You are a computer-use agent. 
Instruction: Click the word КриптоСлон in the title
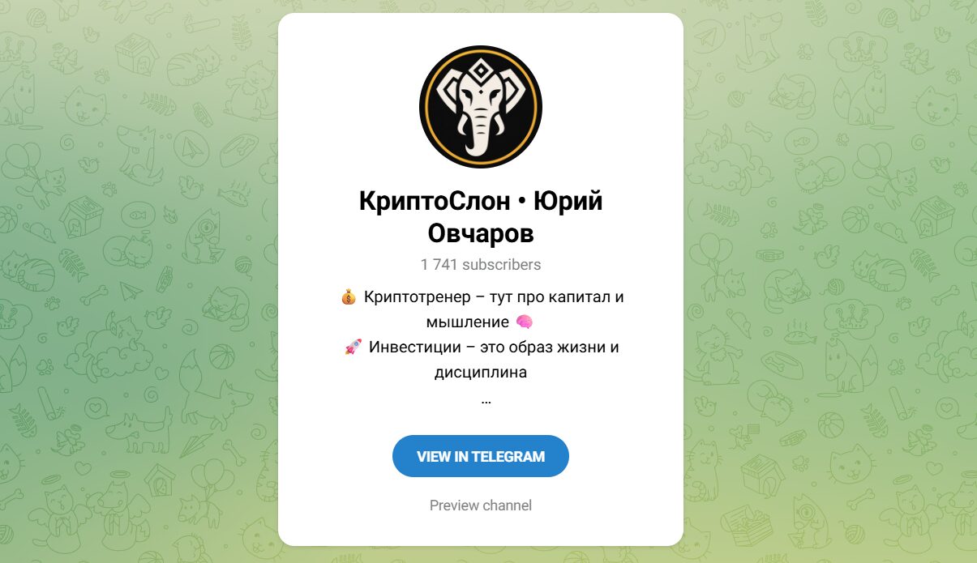435,202
